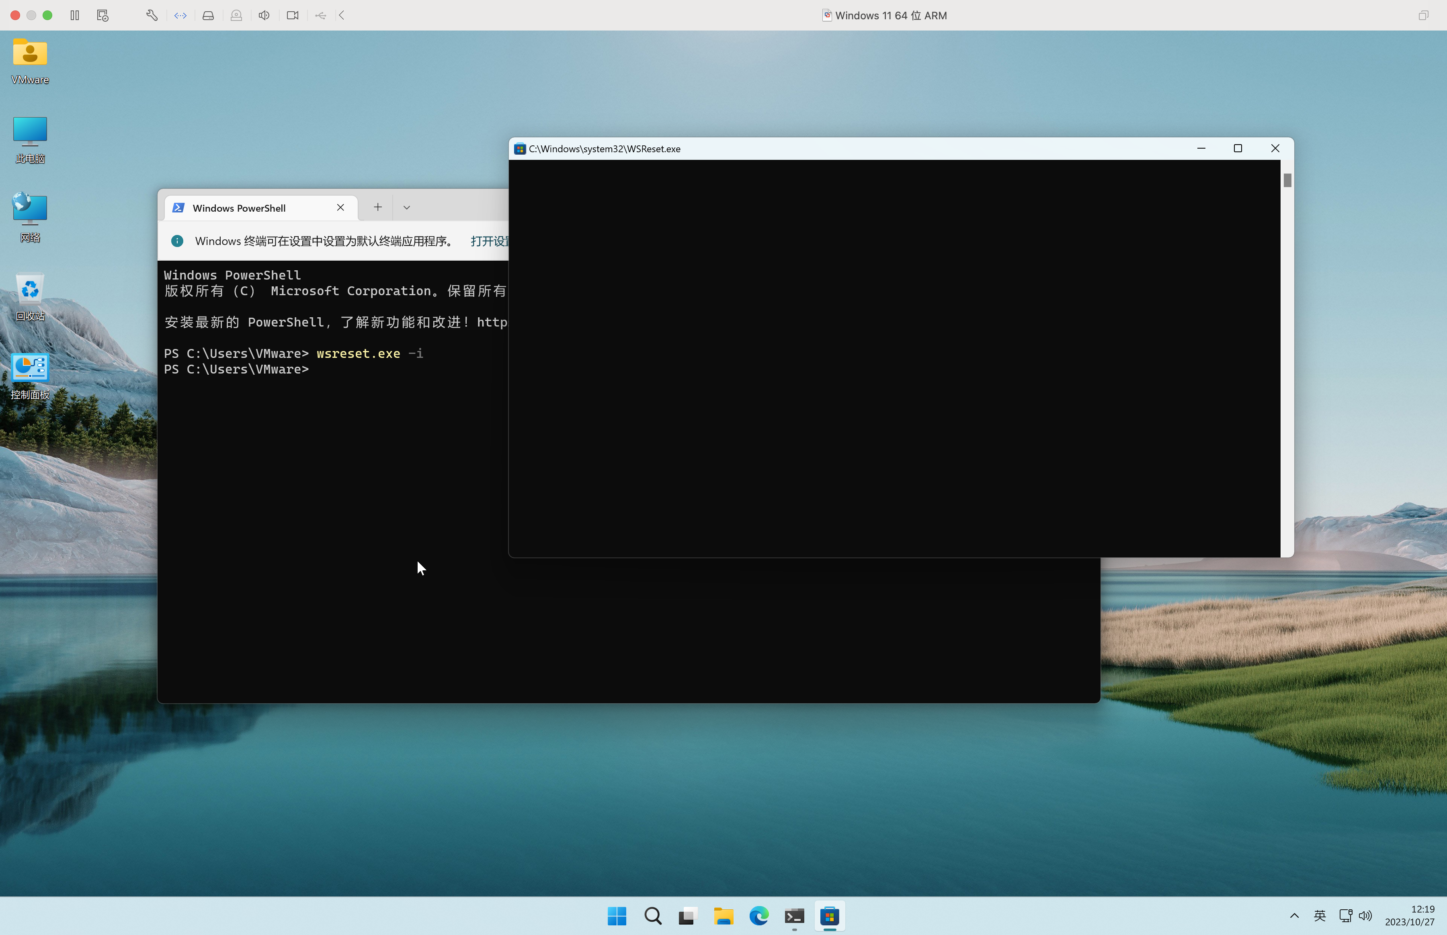The width and height of the screenshot is (1447, 935).
Task: Select the Windows PowerShell tab
Action: click(249, 208)
